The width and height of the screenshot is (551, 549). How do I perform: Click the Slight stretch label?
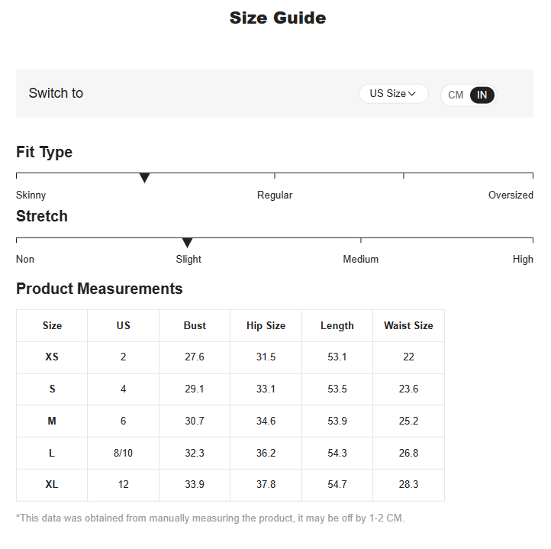click(188, 259)
